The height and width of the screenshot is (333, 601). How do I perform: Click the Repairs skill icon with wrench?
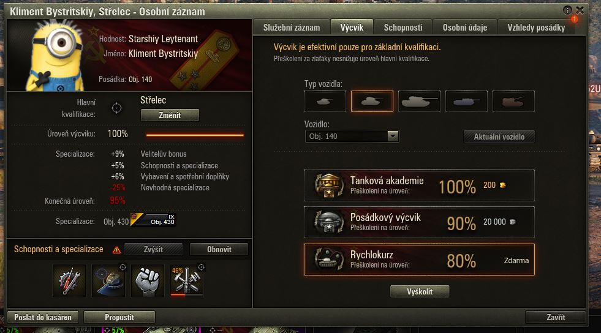click(x=69, y=280)
